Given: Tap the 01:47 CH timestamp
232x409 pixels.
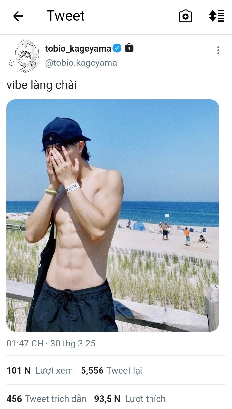Looking at the screenshot, I should (x=25, y=344).
